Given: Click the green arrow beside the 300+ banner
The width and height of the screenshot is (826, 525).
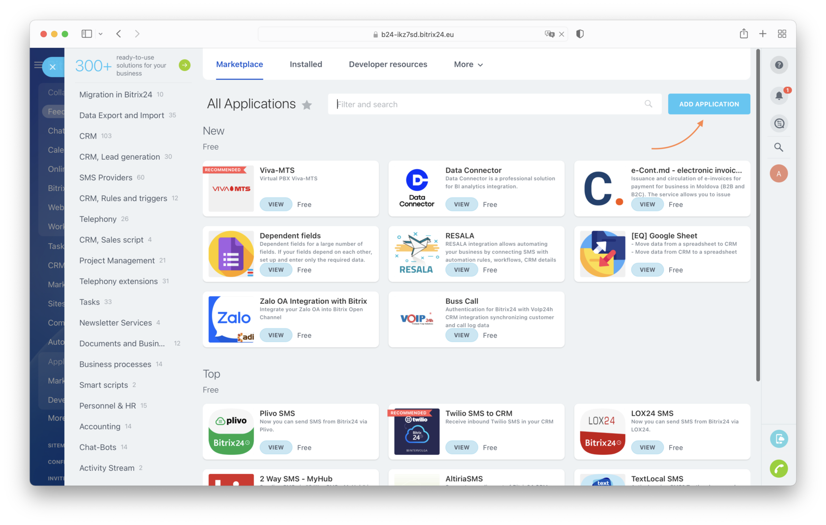Looking at the screenshot, I should [184, 64].
